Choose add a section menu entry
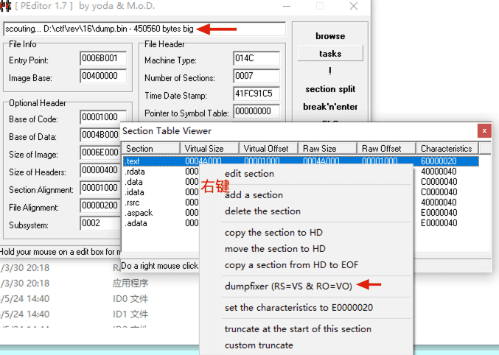The height and width of the screenshot is (355, 499). (254, 194)
